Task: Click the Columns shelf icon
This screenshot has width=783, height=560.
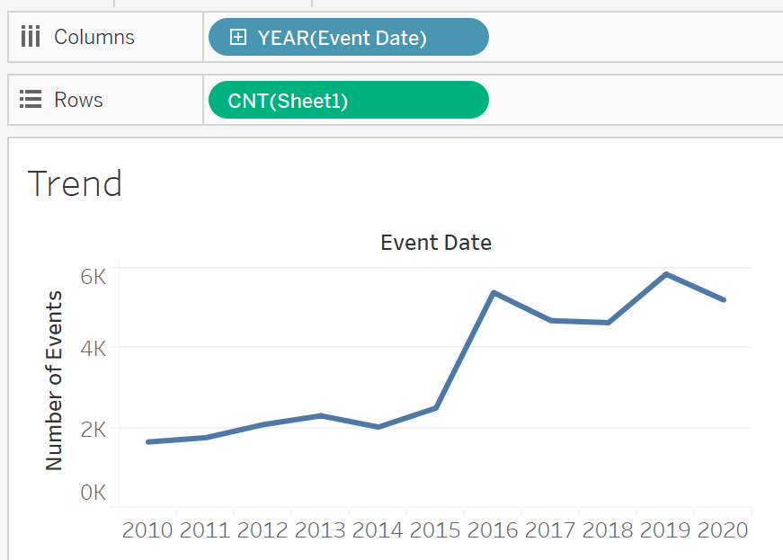Action: [x=31, y=37]
